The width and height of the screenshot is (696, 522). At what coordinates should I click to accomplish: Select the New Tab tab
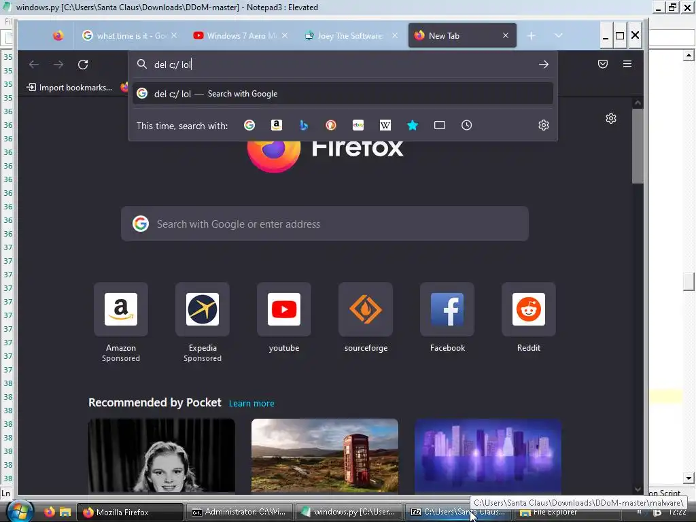[462, 35]
